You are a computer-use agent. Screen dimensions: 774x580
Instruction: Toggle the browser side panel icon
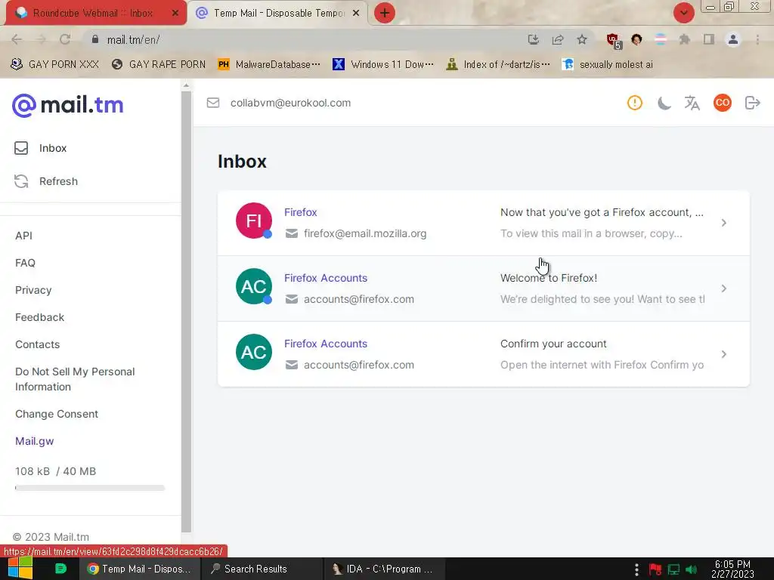click(709, 39)
